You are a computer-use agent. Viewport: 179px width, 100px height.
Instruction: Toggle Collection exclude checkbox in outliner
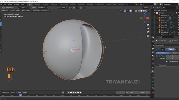176,13
